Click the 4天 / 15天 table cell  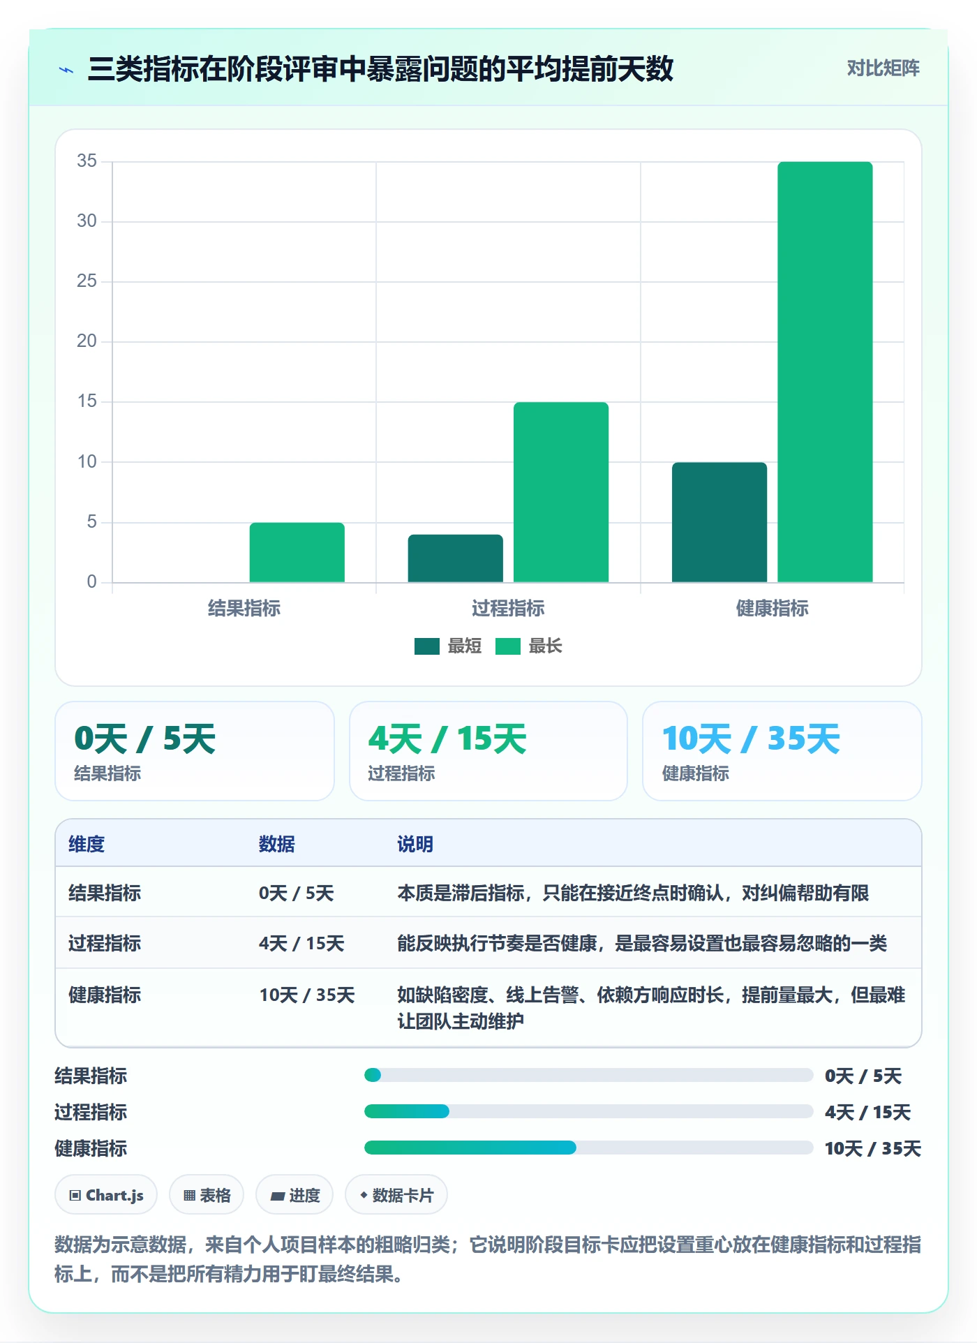pos(301,943)
